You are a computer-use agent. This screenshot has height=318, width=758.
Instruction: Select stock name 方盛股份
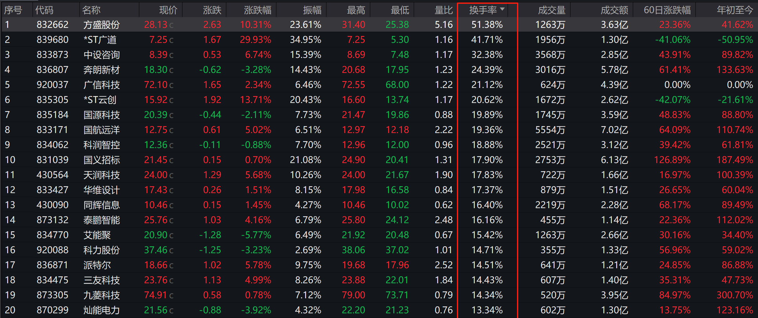point(102,25)
